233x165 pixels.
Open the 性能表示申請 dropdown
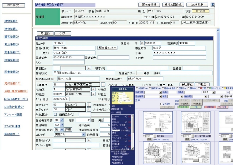(x=62, y=120)
